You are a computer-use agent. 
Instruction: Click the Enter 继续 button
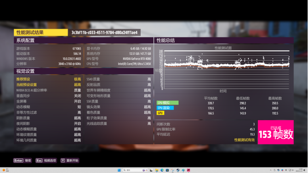23,161
